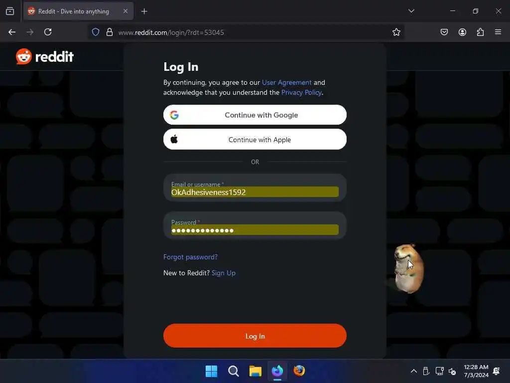Open the Extensions panel
Image resolution: width=510 pixels, height=383 pixels.
point(480,32)
